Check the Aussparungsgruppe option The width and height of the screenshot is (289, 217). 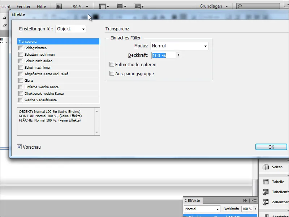(x=112, y=73)
